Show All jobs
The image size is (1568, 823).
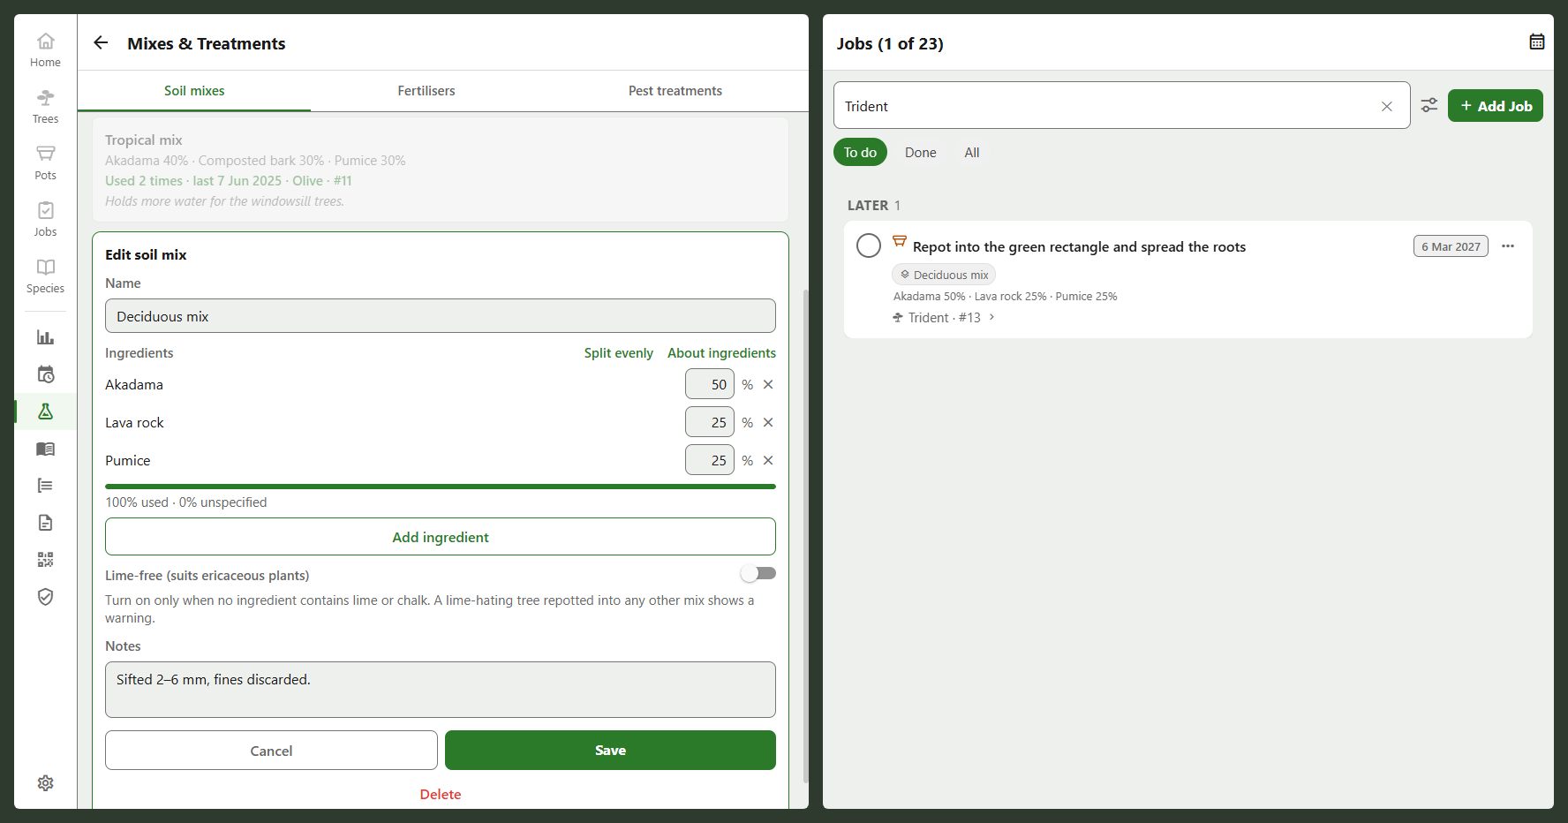tap(971, 152)
